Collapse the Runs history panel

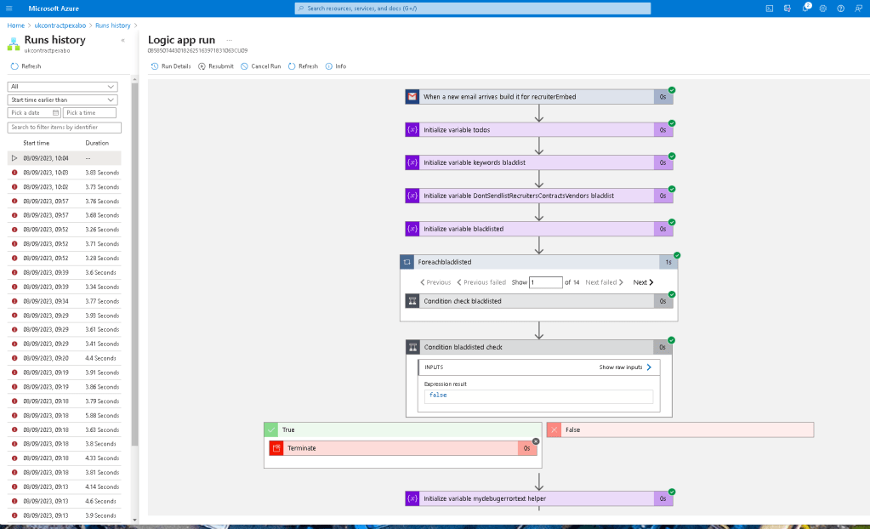tap(122, 40)
